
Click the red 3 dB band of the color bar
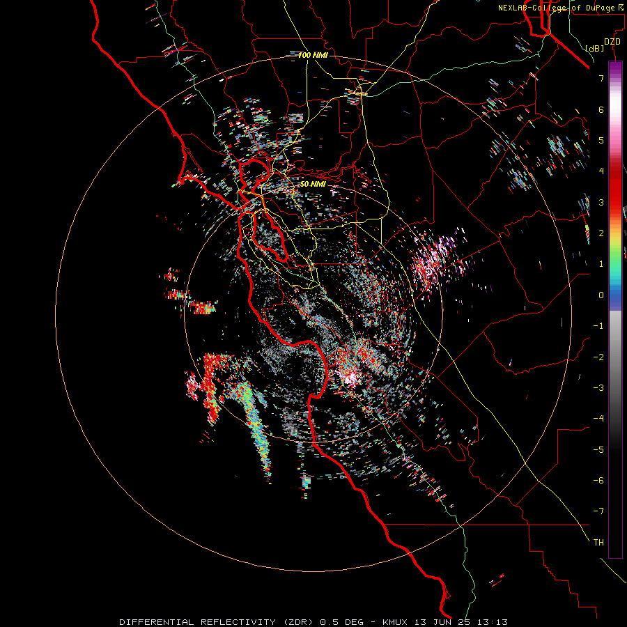pyautogui.click(x=615, y=202)
